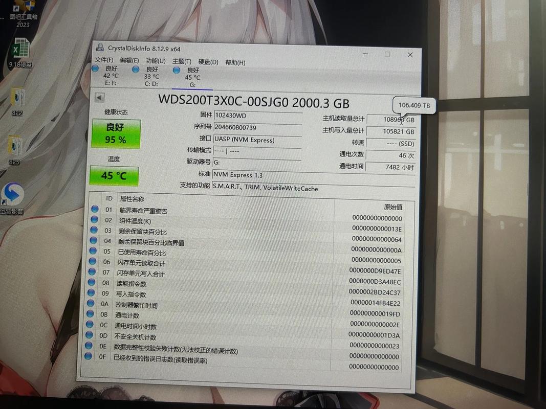Click the green 良好 95% health status button

[x=116, y=133]
